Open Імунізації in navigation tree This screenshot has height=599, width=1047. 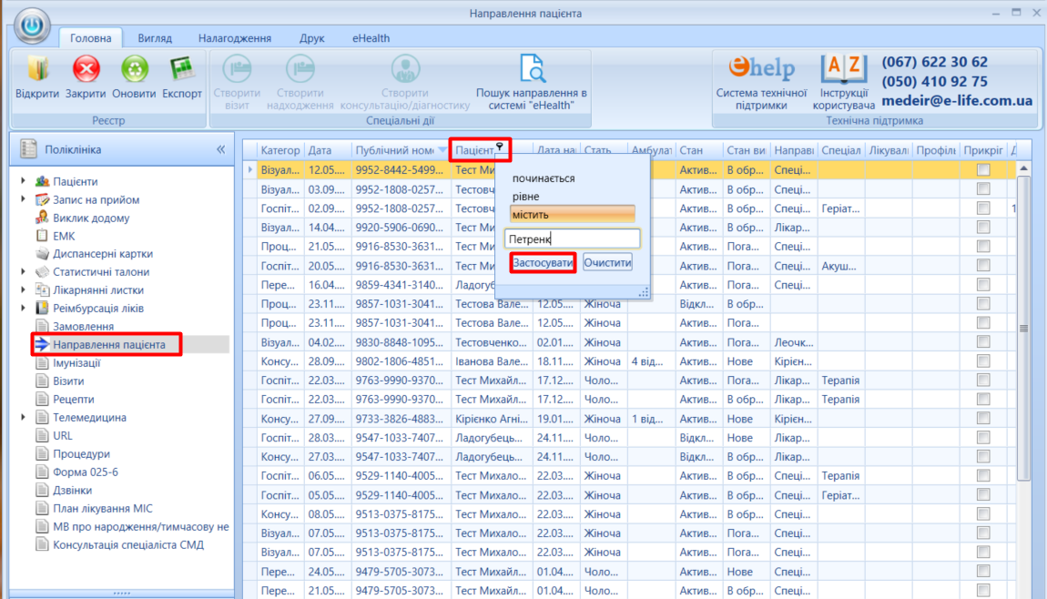pos(76,362)
